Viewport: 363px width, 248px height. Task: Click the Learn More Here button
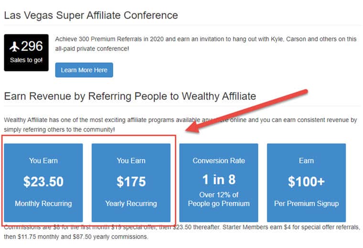pos(84,70)
